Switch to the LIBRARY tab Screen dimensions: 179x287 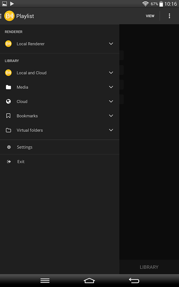pos(149,267)
